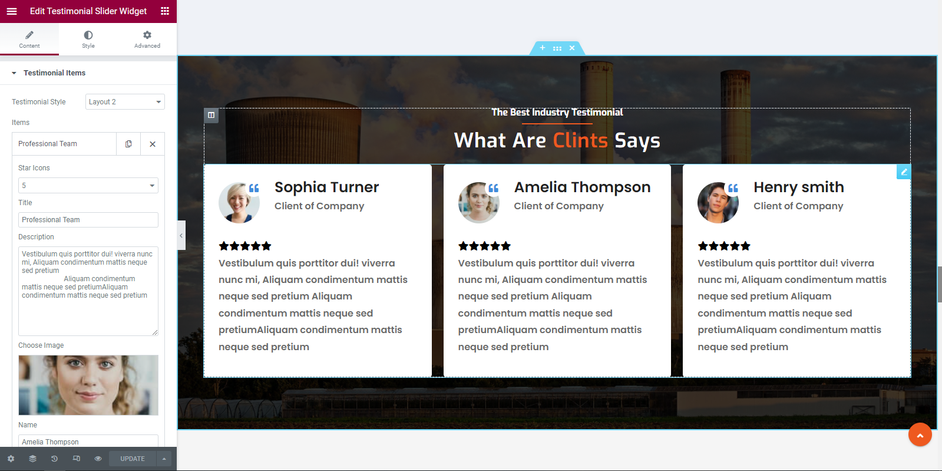Click Sophia Turner's avatar image
Screen dimensions: 942x471
click(239, 203)
